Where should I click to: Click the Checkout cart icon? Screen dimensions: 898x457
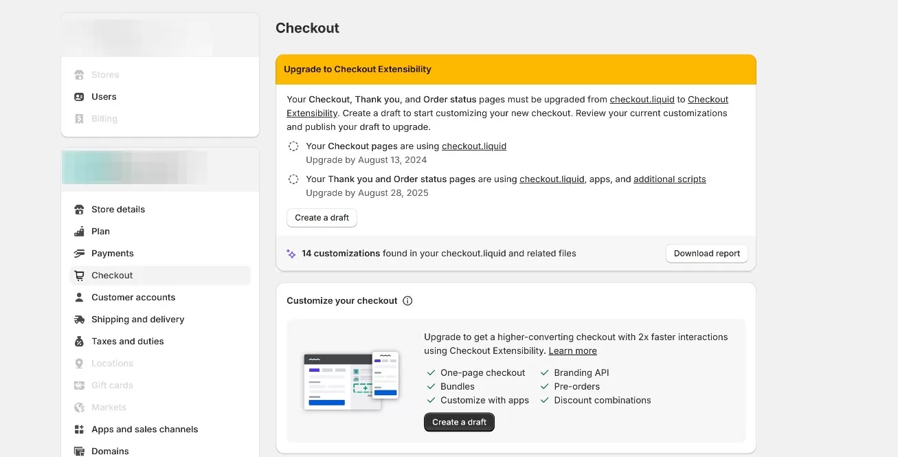coord(79,276)
